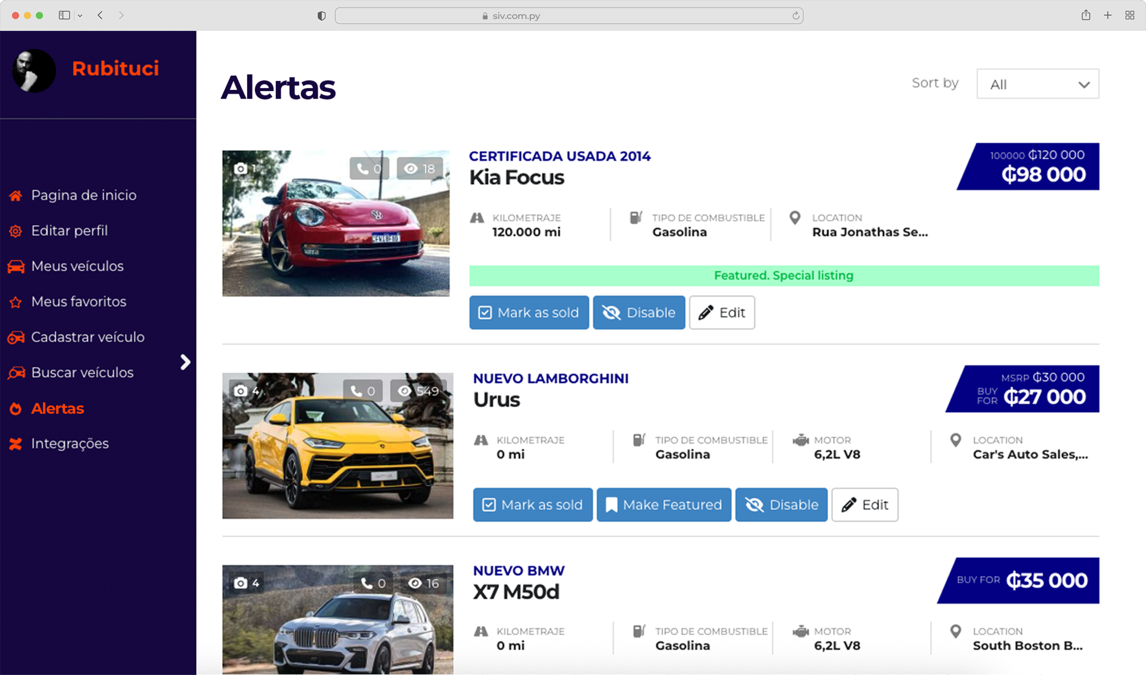Open a new Safari tab with plus
Image resolution: width=1146 pixels, height=675 pixels.
click(x=1108, y=15)
